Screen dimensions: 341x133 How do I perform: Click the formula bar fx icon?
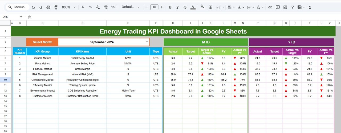click(29, 17)
